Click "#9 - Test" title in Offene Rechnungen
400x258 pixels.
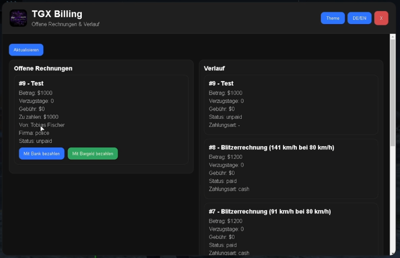coord(31,83)
